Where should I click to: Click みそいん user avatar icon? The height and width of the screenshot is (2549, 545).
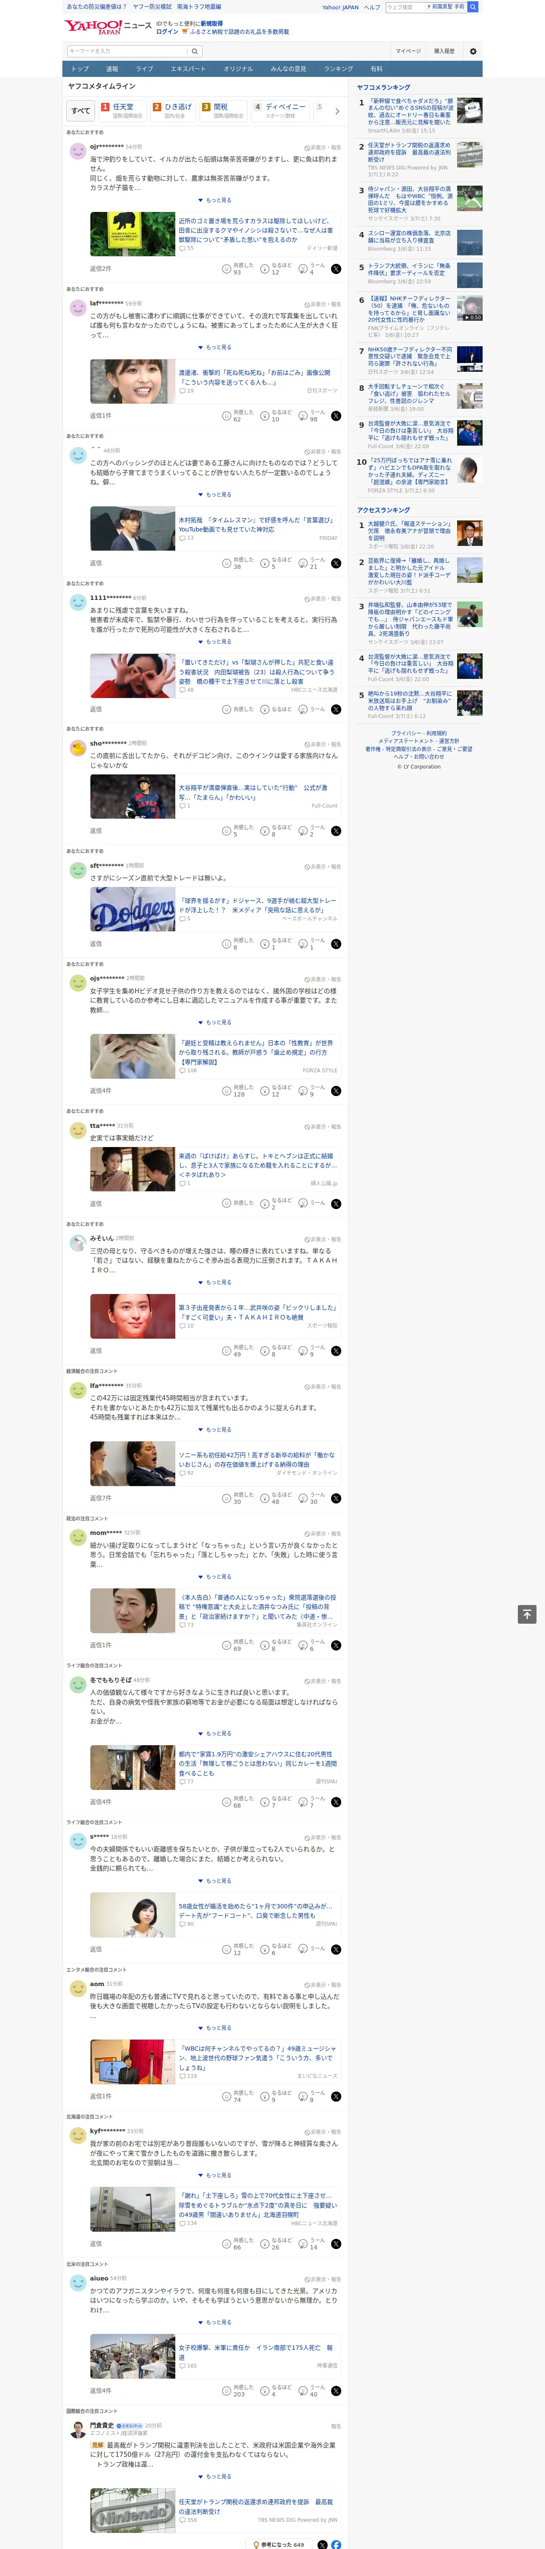coord(77,1243)
